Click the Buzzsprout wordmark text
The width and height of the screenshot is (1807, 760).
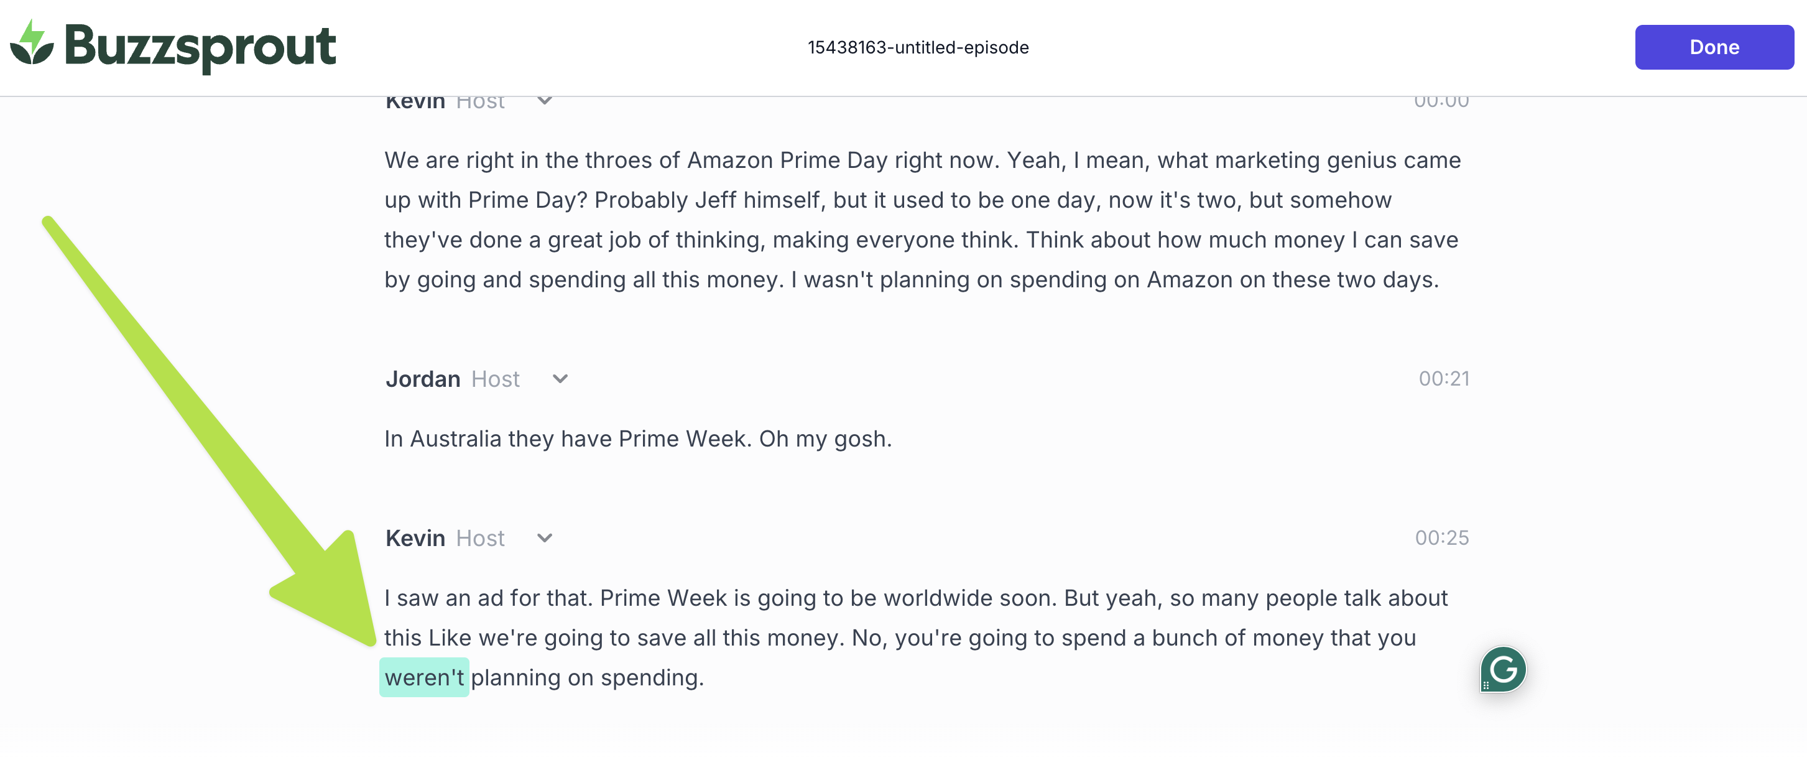[x=200, y=46]
